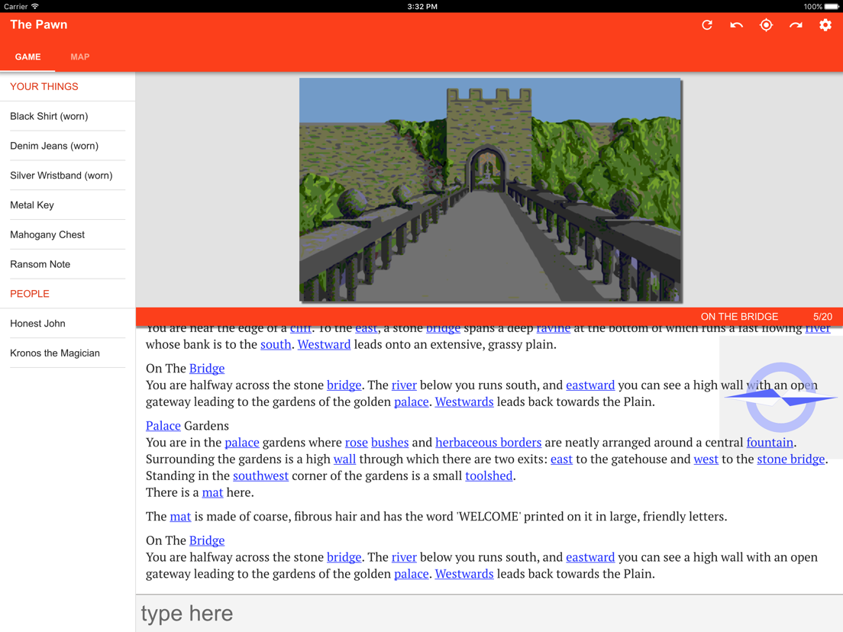Tap the 'south' link about river bank
843x632 pixels.
(276, 344)
